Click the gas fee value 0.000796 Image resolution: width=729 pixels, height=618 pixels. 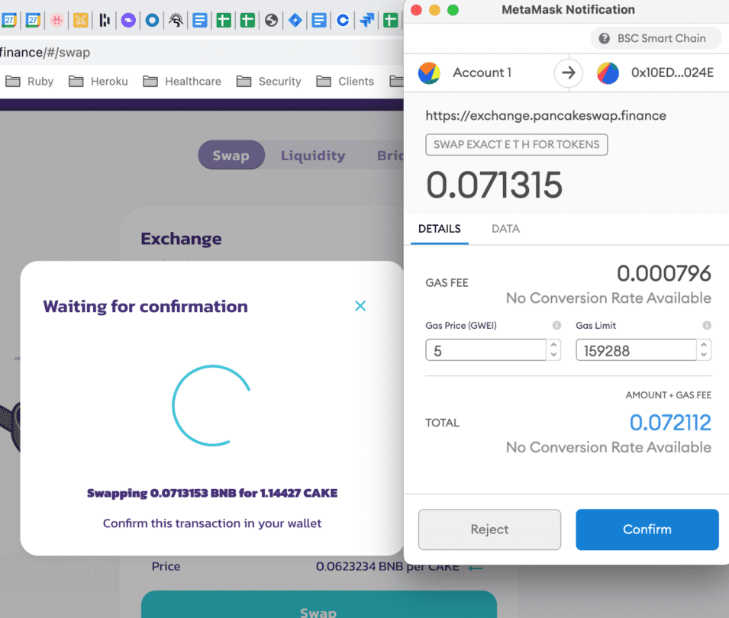[663, 273]
